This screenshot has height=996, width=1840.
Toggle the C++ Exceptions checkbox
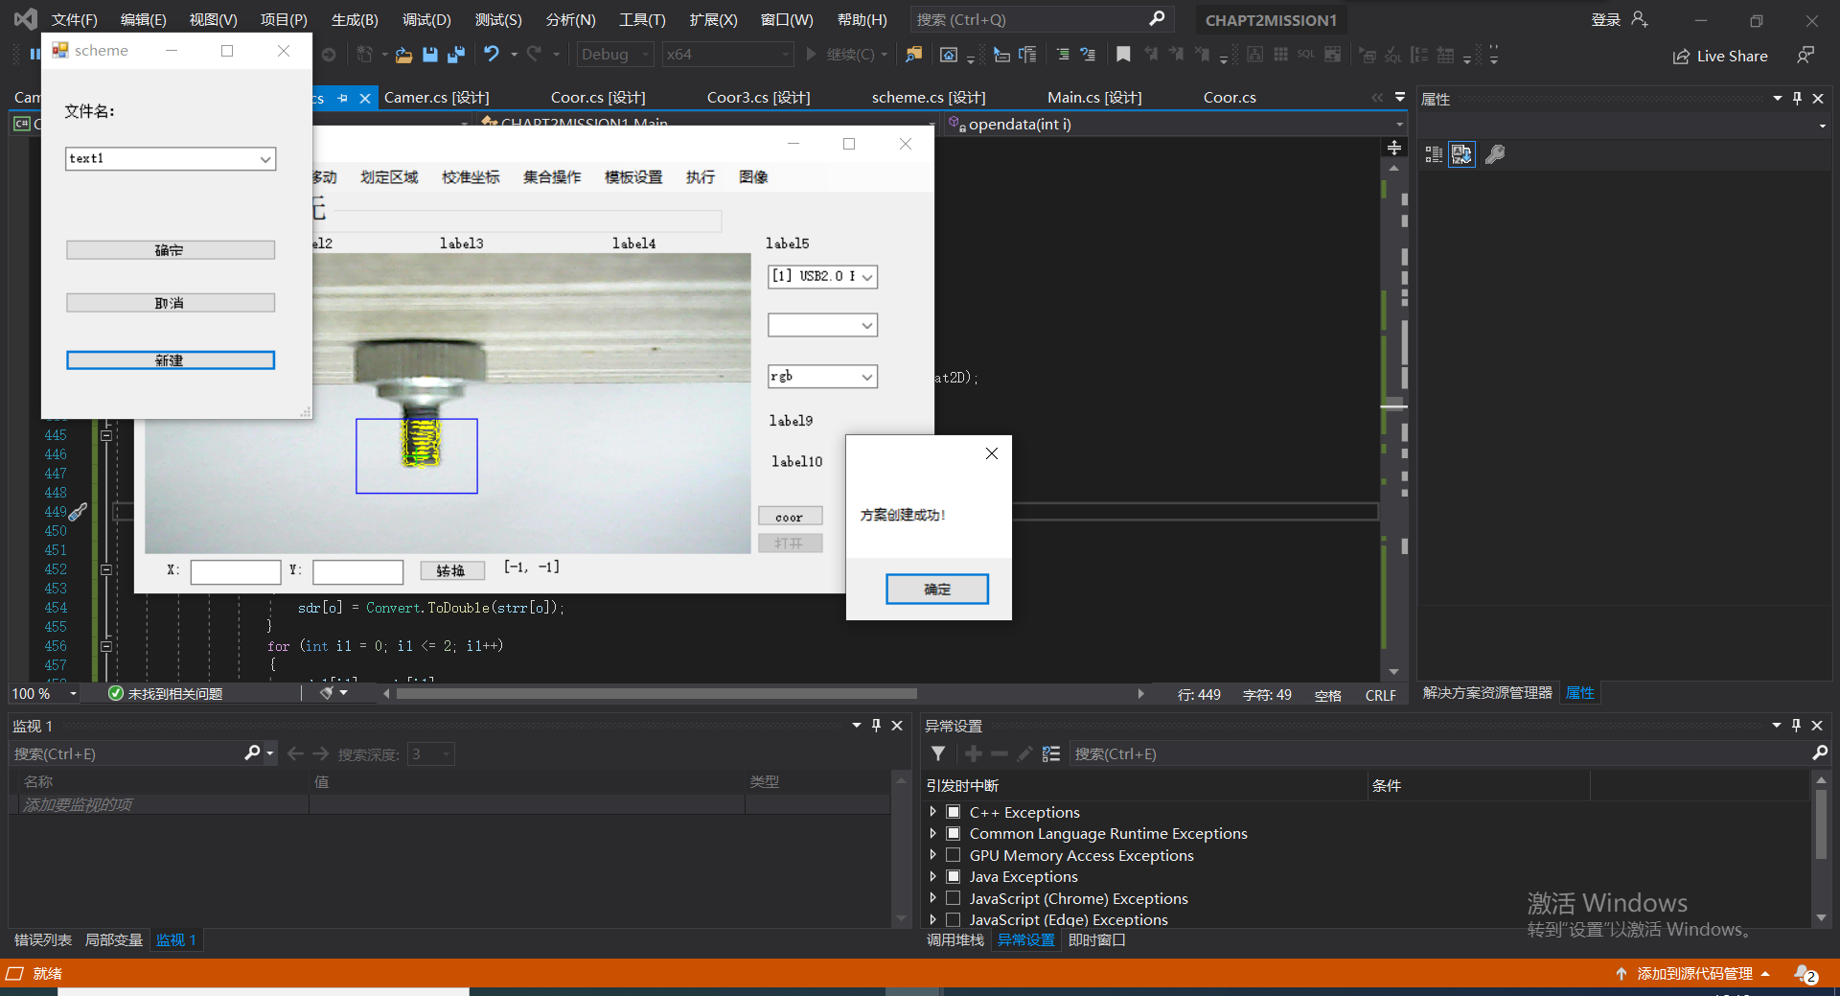[954, 812]
